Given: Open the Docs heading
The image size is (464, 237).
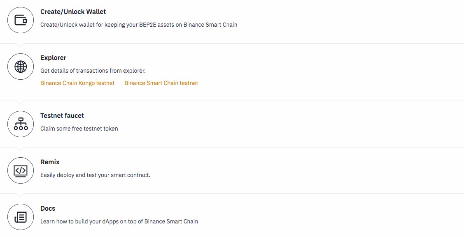Looking at the screenshot, I should point(48,208).
